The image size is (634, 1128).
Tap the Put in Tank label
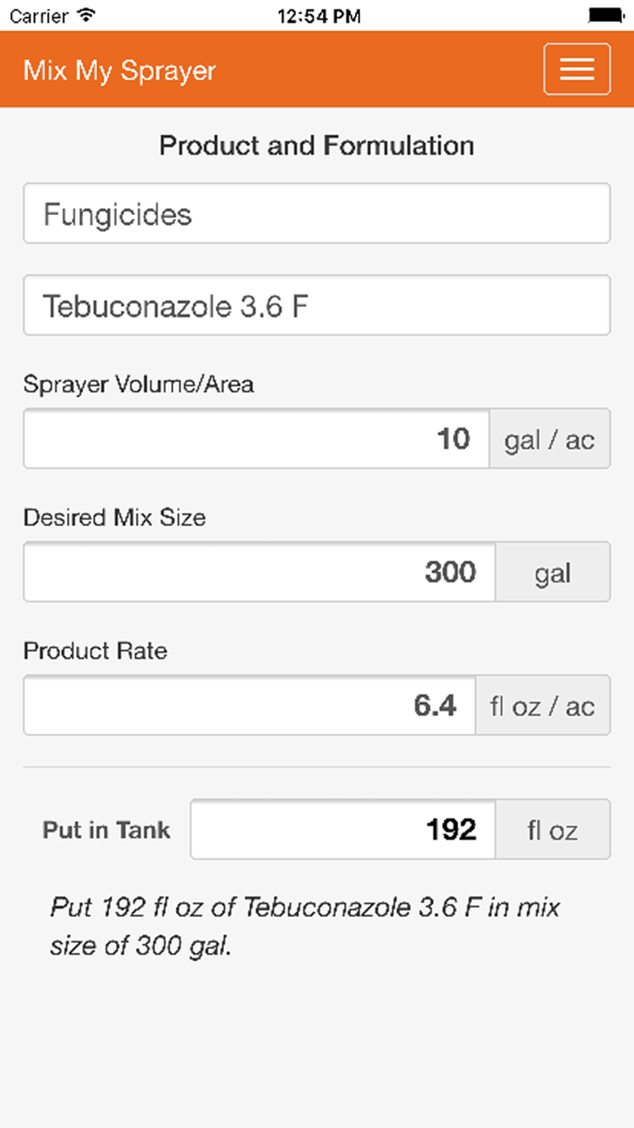tap(107, 830)
